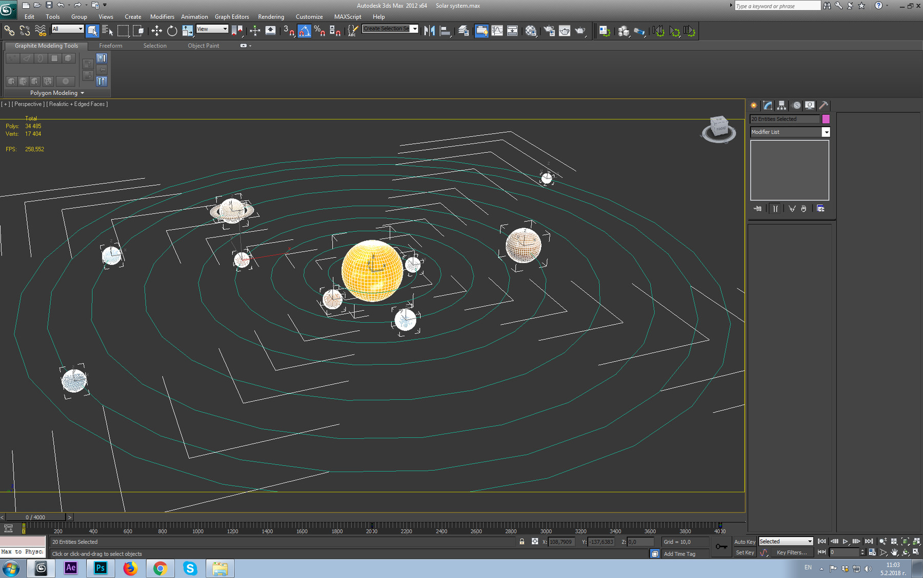Open the Curve Editor
The width and height of the screenshot is (923, 578).
pos(497,31)
